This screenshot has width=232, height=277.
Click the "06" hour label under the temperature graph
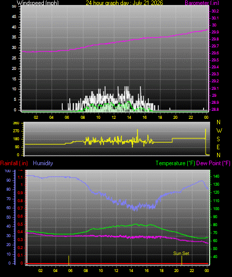pyautogui.click(x=70, y=271)
